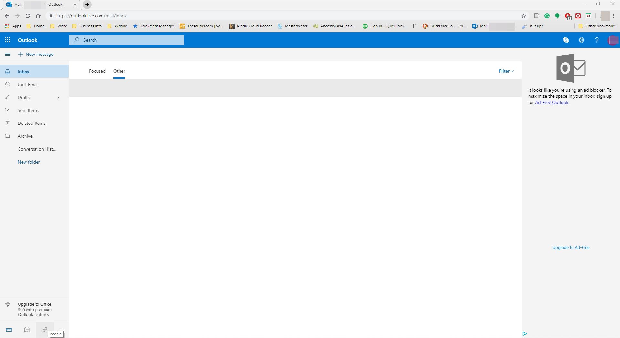The width and height of the screenshot is (620, 338).
Task: Focus the Search mail box
Action: 127,40
